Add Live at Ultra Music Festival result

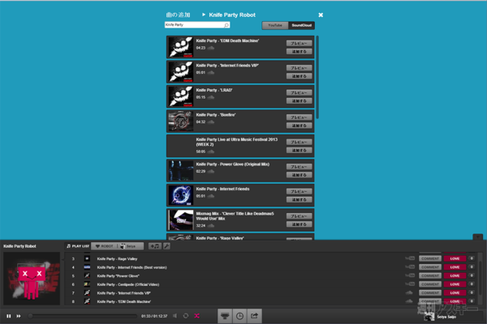pos(299,151)
